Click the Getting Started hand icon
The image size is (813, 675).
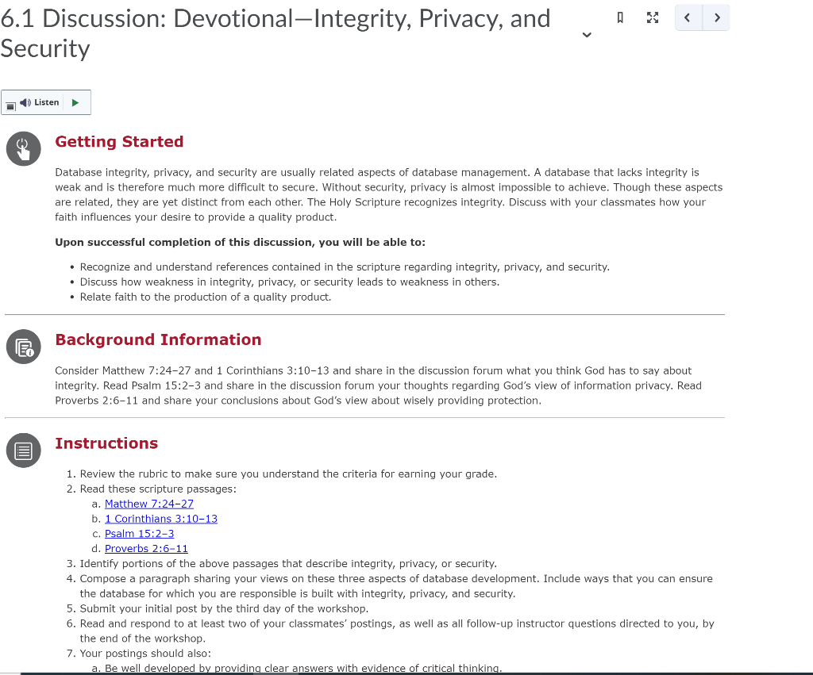[x=23, y=148]
